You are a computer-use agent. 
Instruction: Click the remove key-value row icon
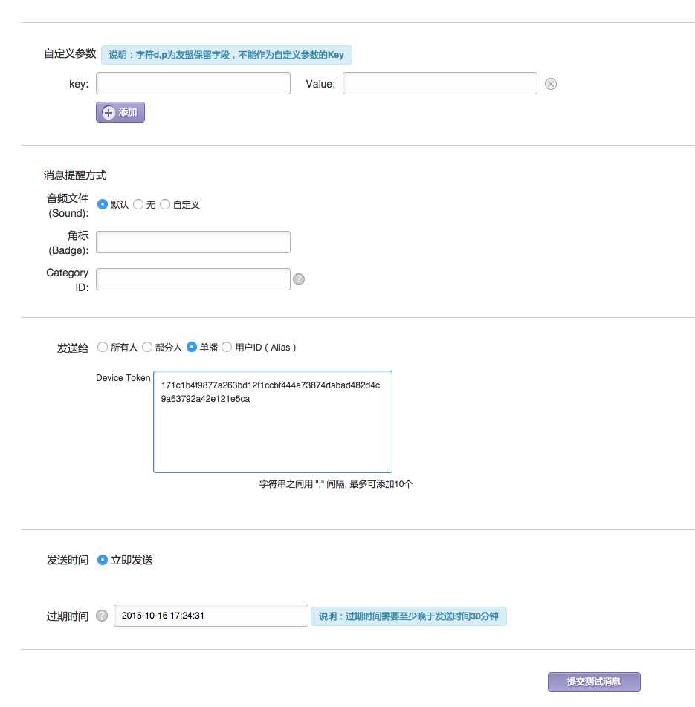pyautogui.click(x=551, y=84)
